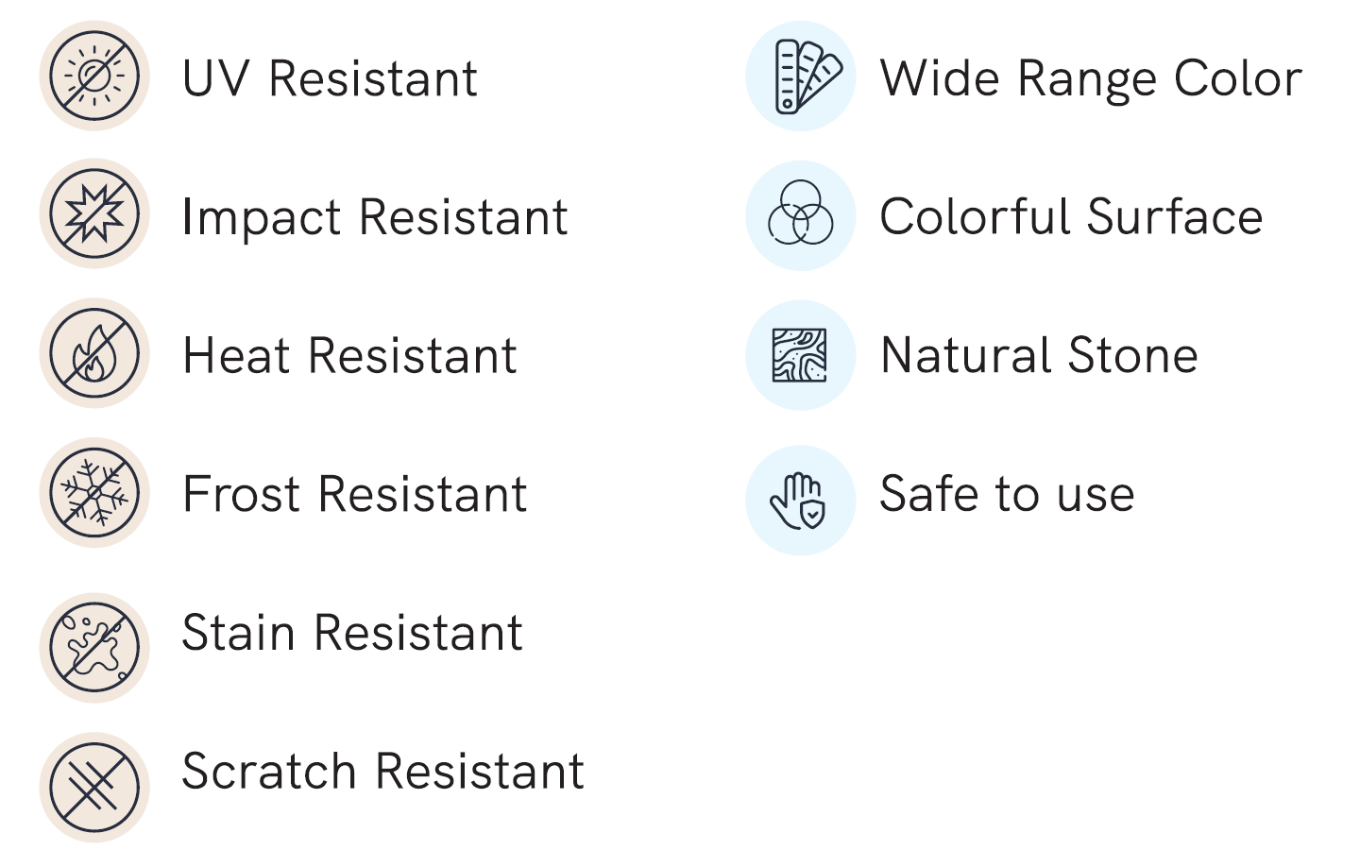Select the Frost Resistant text
Viewport: 1360px width, 867px height.
[x=355, y=494]
